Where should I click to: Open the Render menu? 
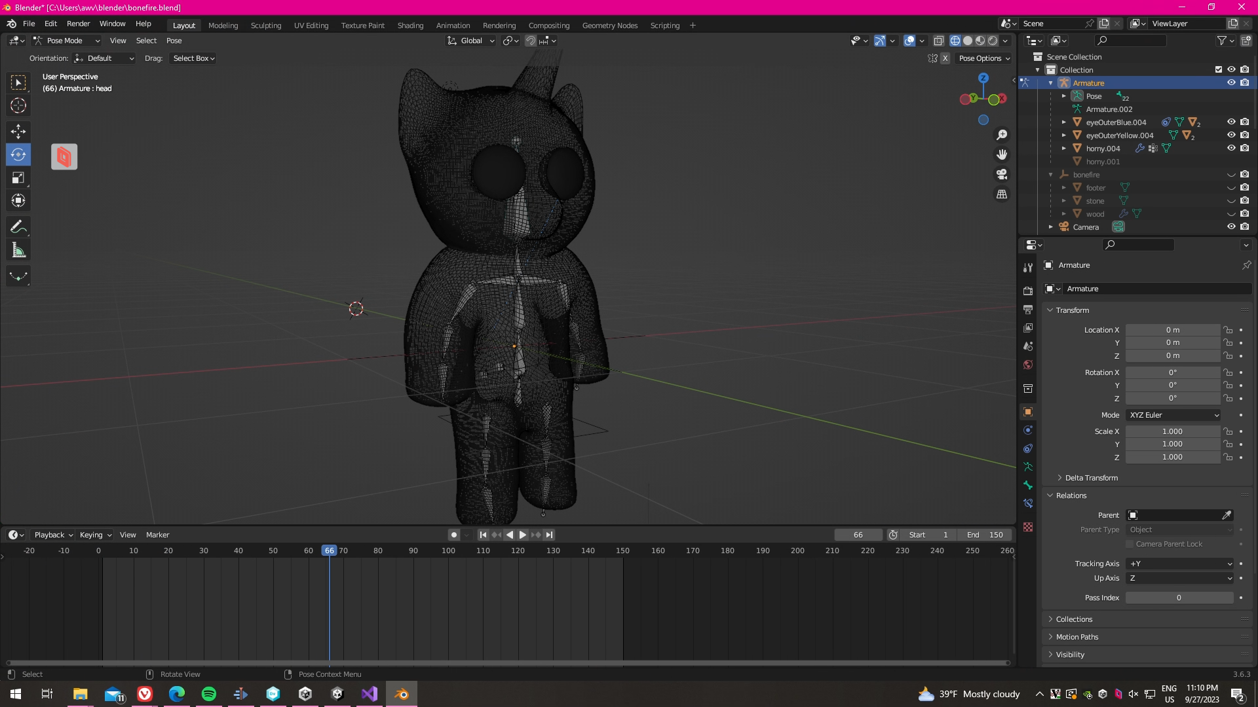click(x=78, y=24)
